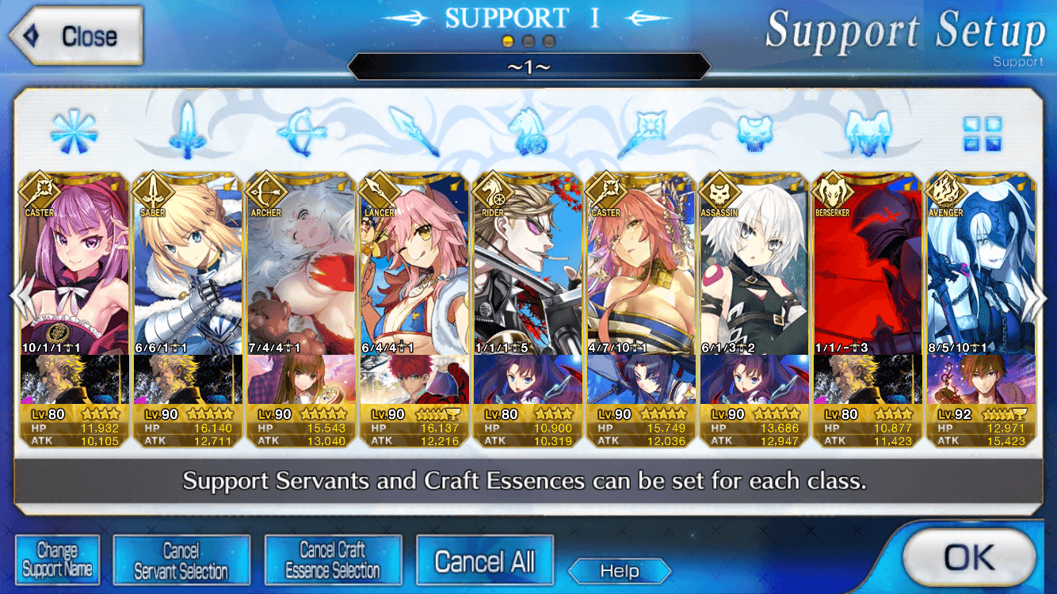
Task: Open the Help button
Action: [620, 571]
